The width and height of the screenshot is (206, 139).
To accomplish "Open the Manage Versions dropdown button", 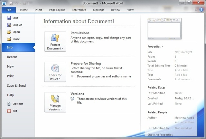I will pos(55,102).
